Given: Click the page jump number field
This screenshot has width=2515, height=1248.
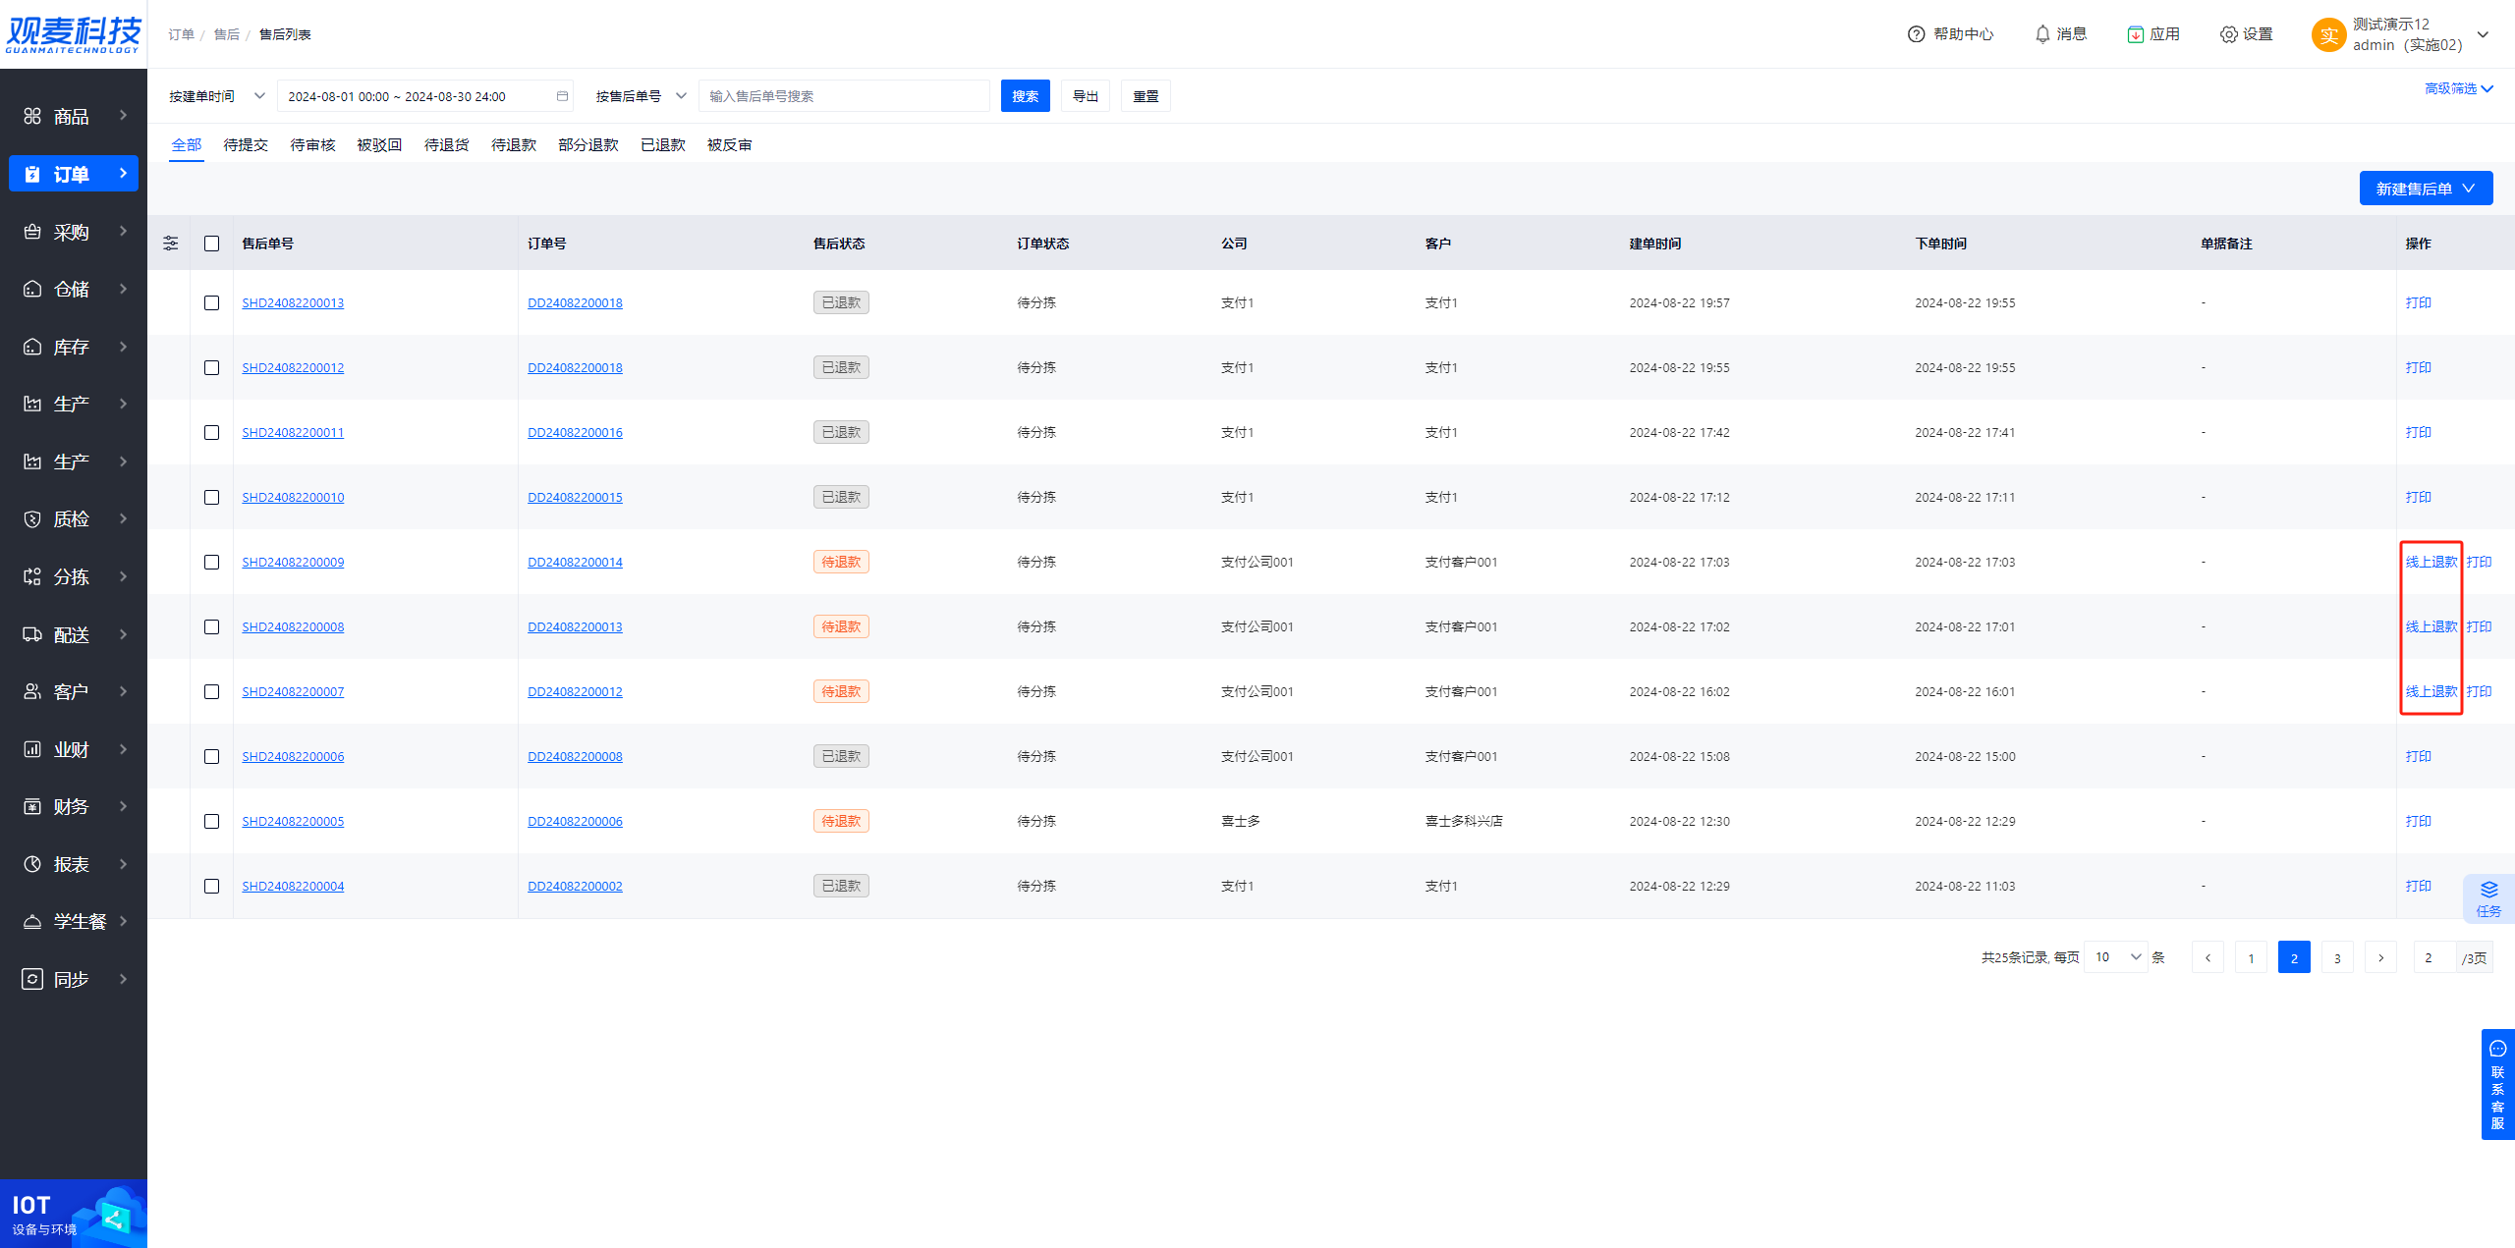Looking at the screenshot, I should [2435, 957].
